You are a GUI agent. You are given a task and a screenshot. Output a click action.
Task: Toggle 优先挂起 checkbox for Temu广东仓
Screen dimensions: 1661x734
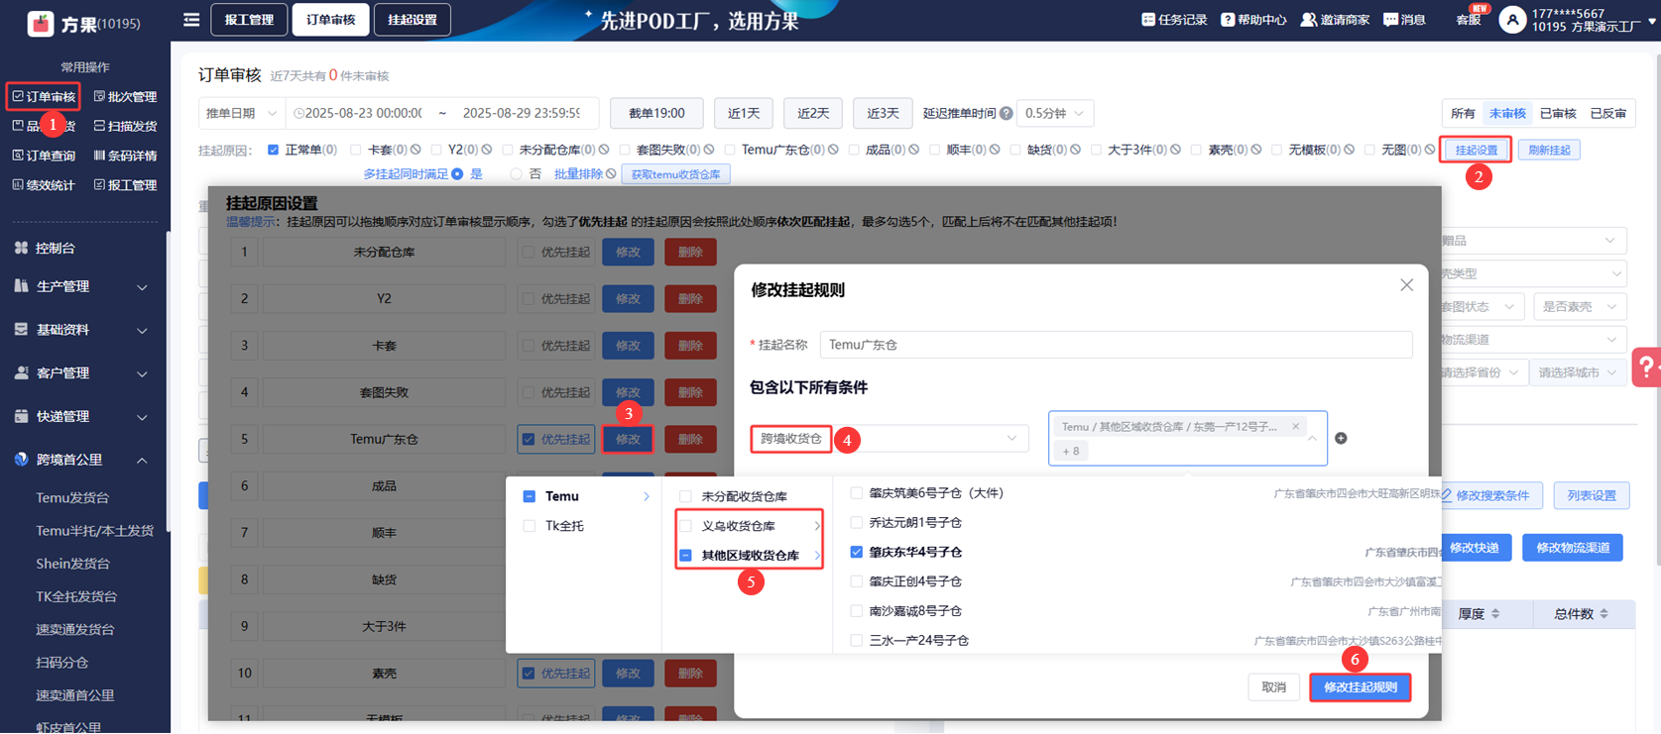point(529,440)
